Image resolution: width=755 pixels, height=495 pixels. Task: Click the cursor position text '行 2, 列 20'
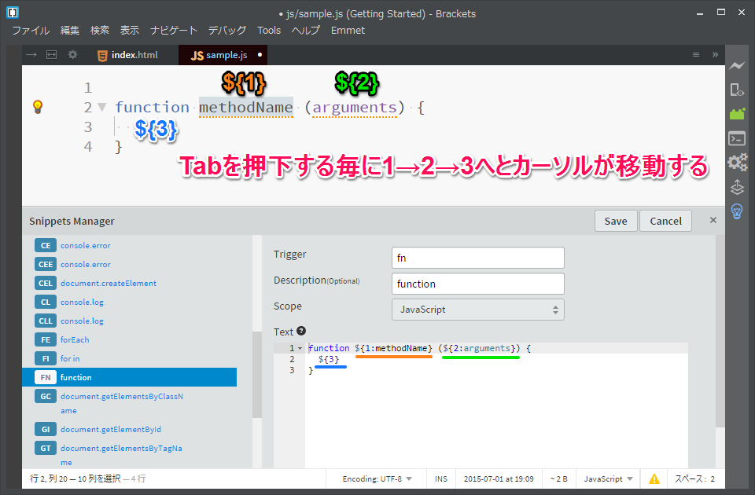[49, 478]
